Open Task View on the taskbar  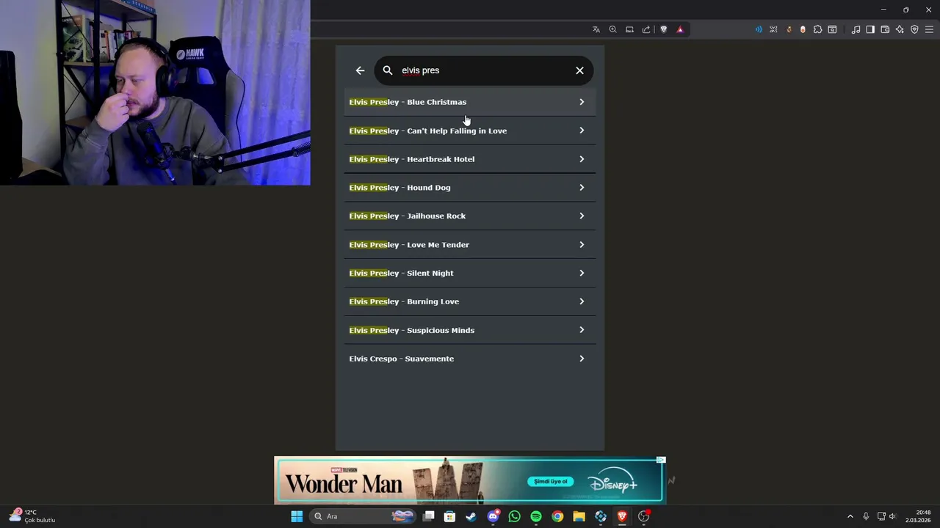coord(429,516)
